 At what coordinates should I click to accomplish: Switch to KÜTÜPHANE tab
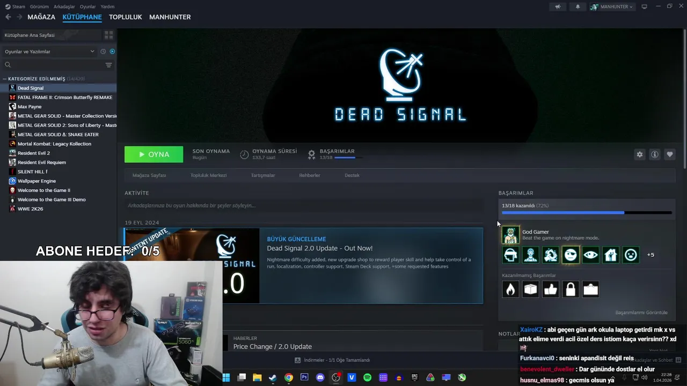point(82,17)
